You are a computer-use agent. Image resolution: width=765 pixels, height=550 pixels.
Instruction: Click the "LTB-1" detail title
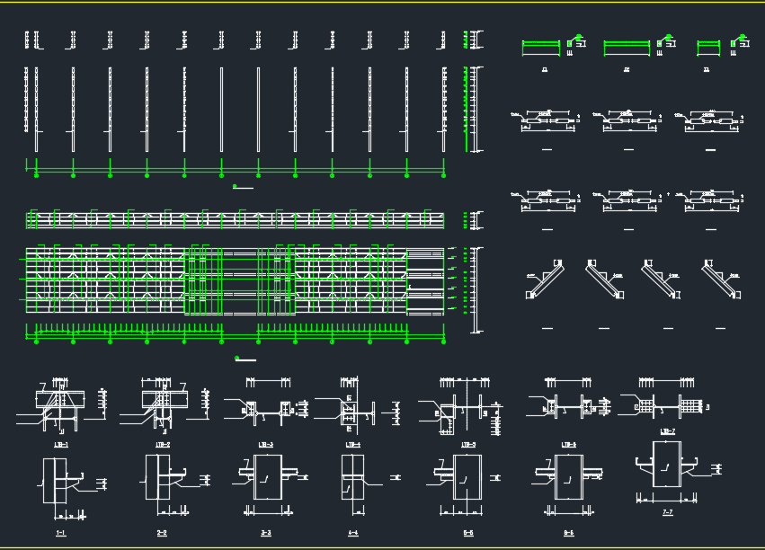pyautogui.click(x=61, y=445)
